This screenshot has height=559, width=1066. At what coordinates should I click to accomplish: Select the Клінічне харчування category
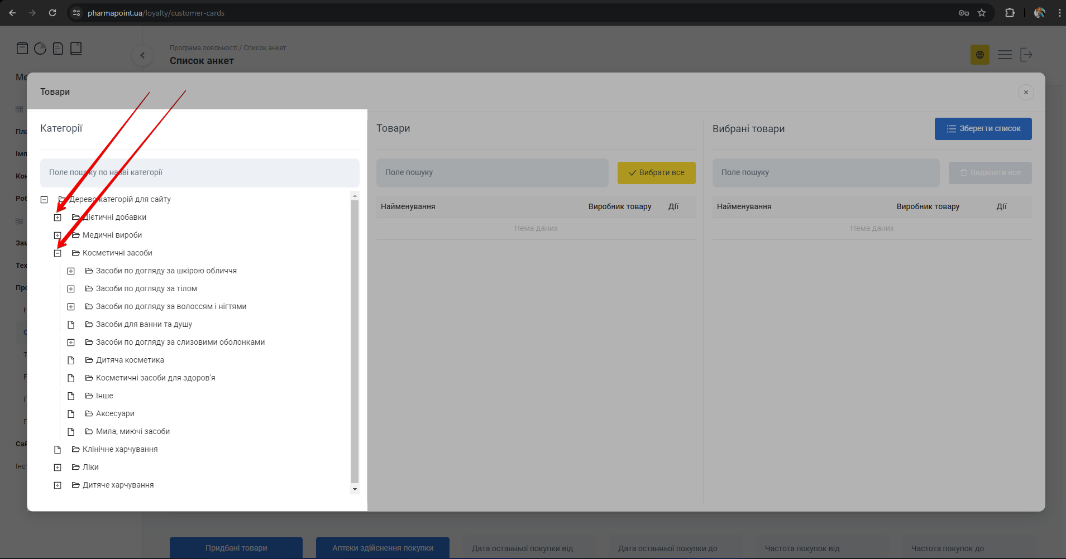(119, 450)
